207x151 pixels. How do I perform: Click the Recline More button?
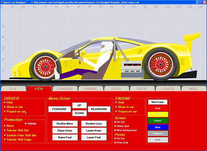pos(65,123)
